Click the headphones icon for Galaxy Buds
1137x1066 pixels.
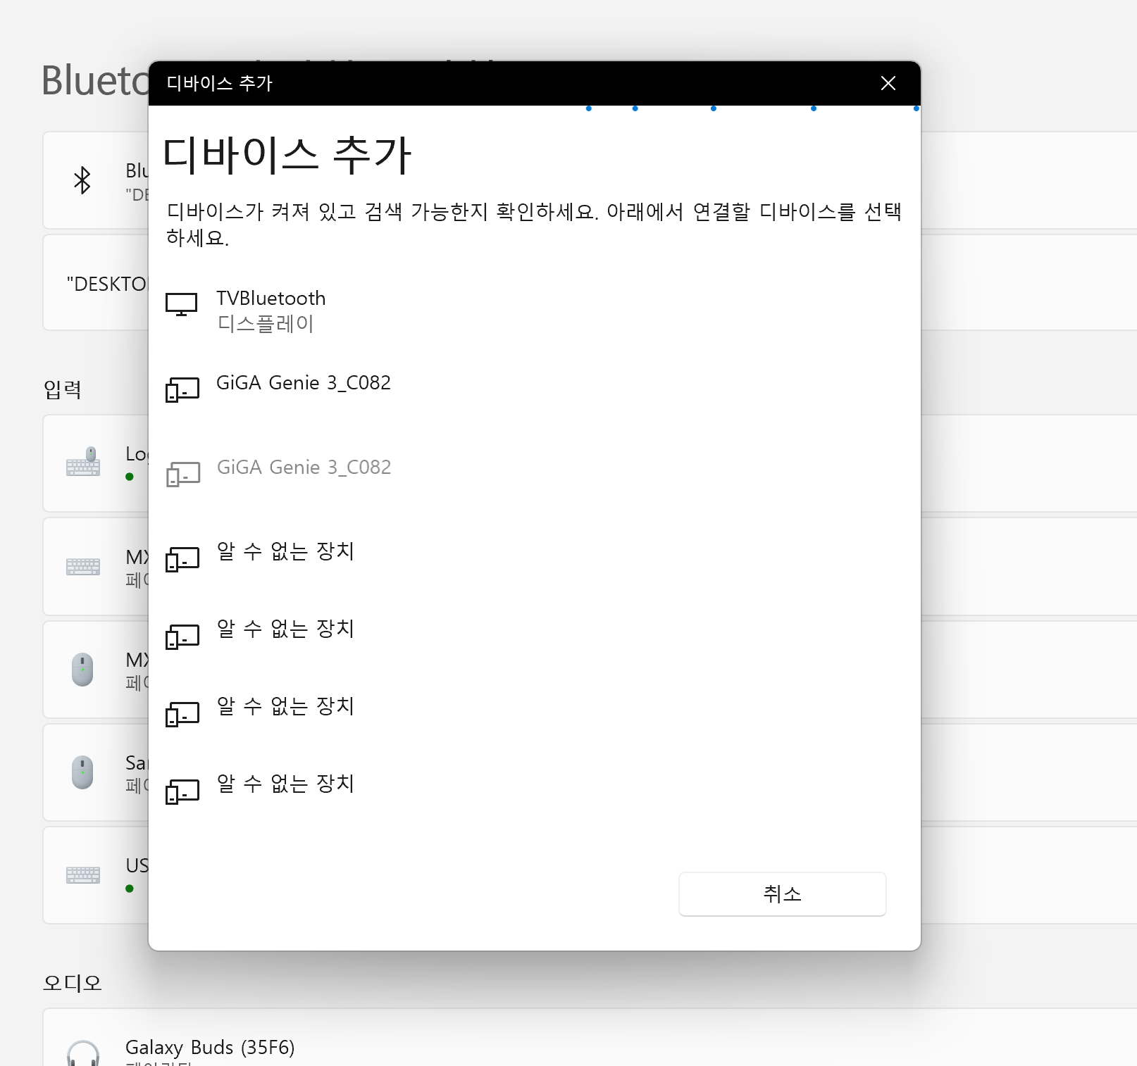(83, 1053)
